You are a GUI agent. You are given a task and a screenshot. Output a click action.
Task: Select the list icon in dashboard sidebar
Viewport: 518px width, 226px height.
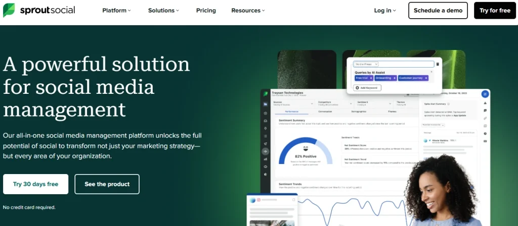[x=265, y=136]
